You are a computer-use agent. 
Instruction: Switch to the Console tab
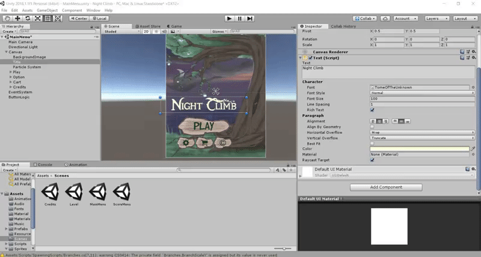[43, 165]
